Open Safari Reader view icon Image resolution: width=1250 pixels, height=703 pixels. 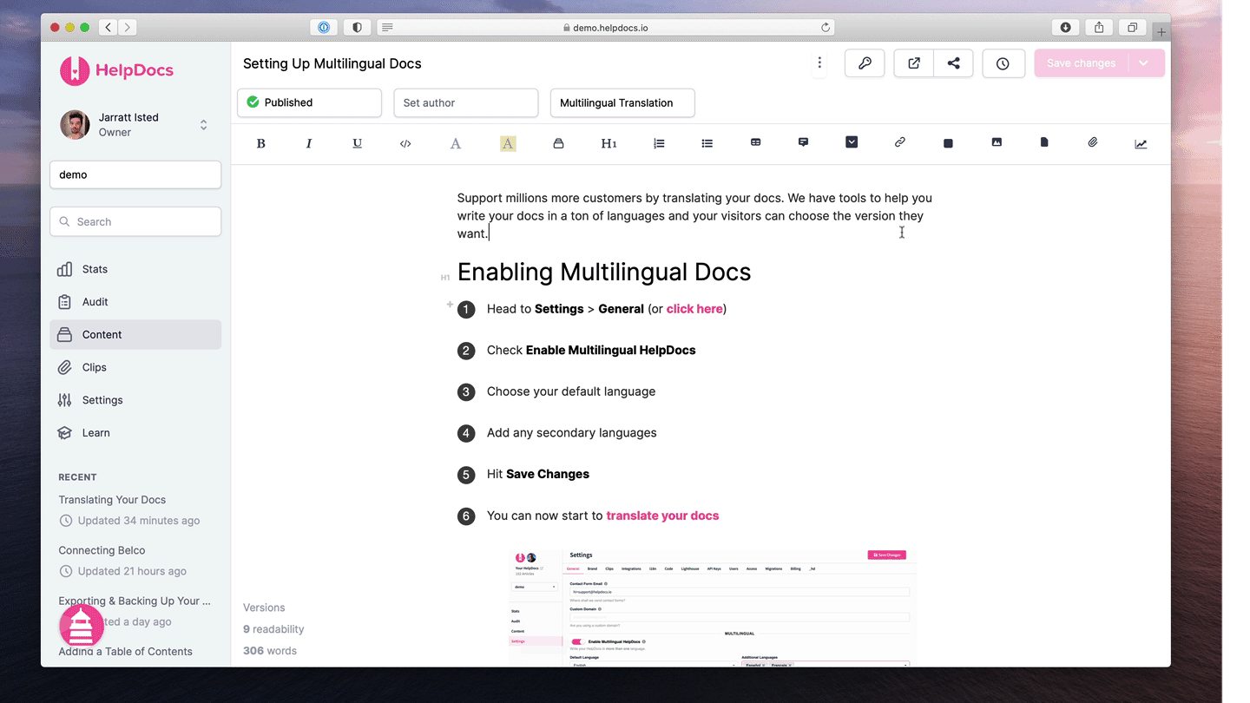pos(387,28)
